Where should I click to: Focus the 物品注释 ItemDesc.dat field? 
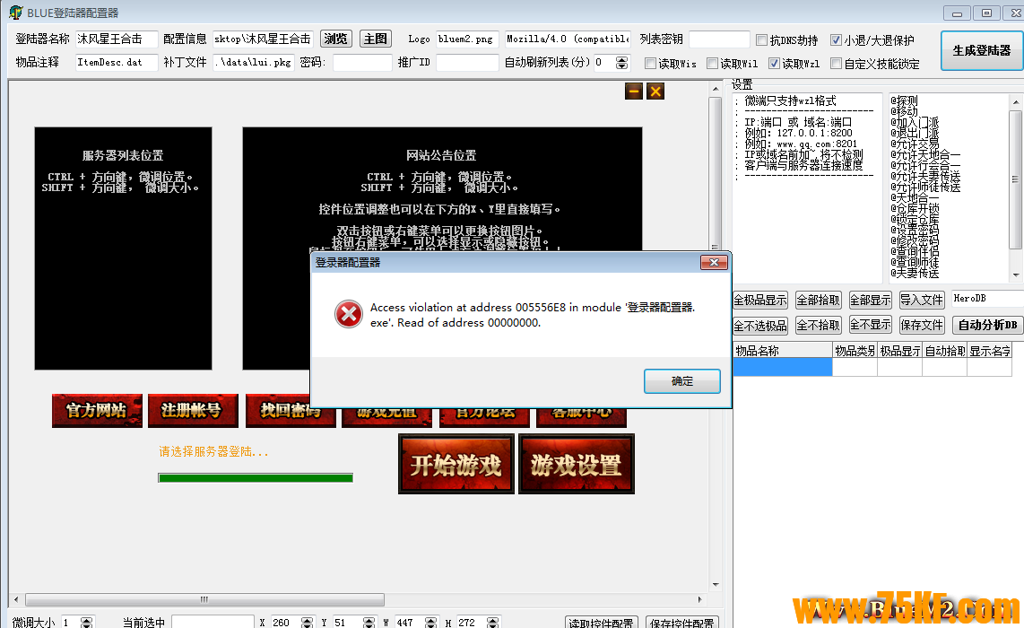tap(117, 63)
